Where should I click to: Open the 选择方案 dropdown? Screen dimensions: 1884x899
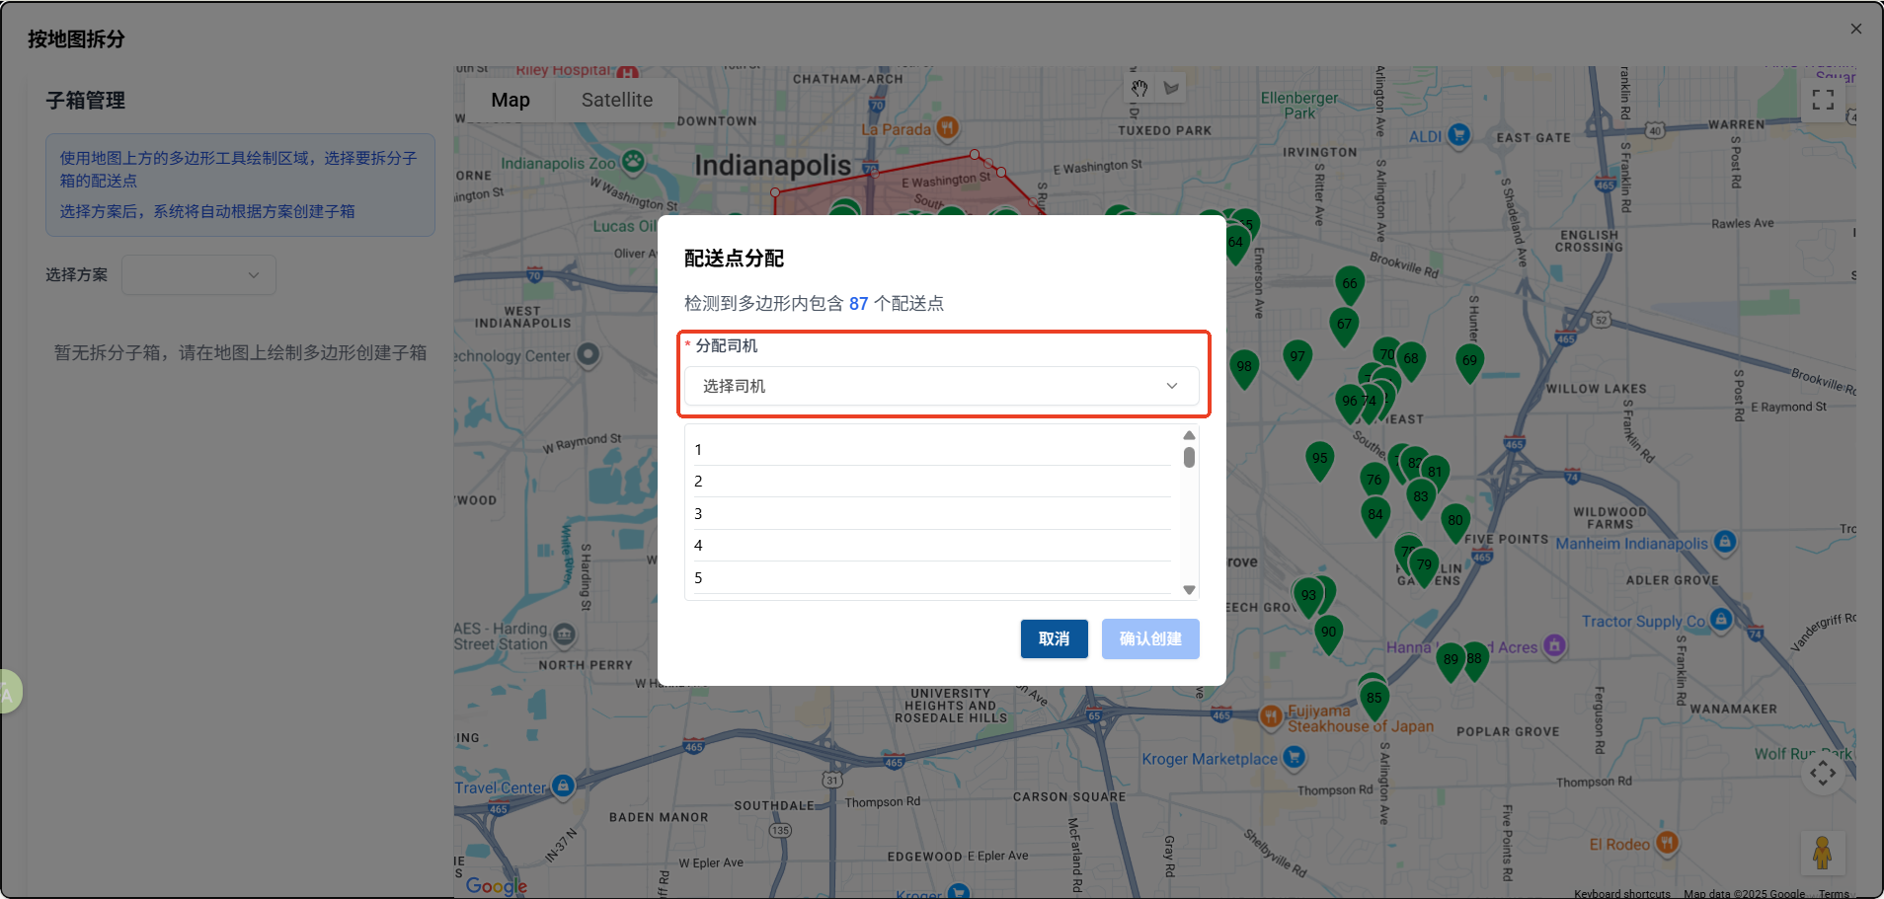pyautogui.click(x=197, y=274)
